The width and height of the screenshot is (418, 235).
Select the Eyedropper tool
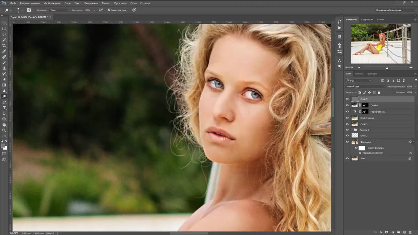click(x=4, y=51)
